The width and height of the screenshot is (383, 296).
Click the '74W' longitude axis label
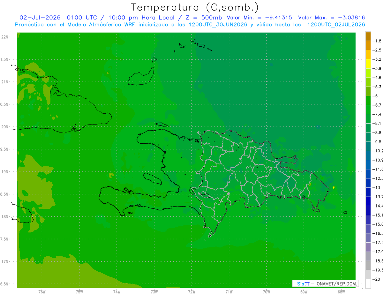coord(117,292)
